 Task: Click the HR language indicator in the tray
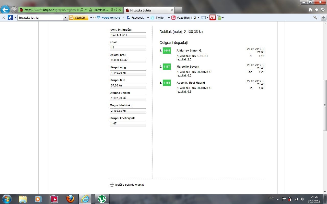[x=271, y=198]
